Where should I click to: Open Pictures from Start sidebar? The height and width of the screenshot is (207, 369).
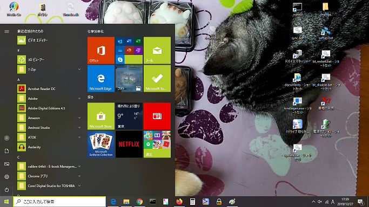[6, 164]
